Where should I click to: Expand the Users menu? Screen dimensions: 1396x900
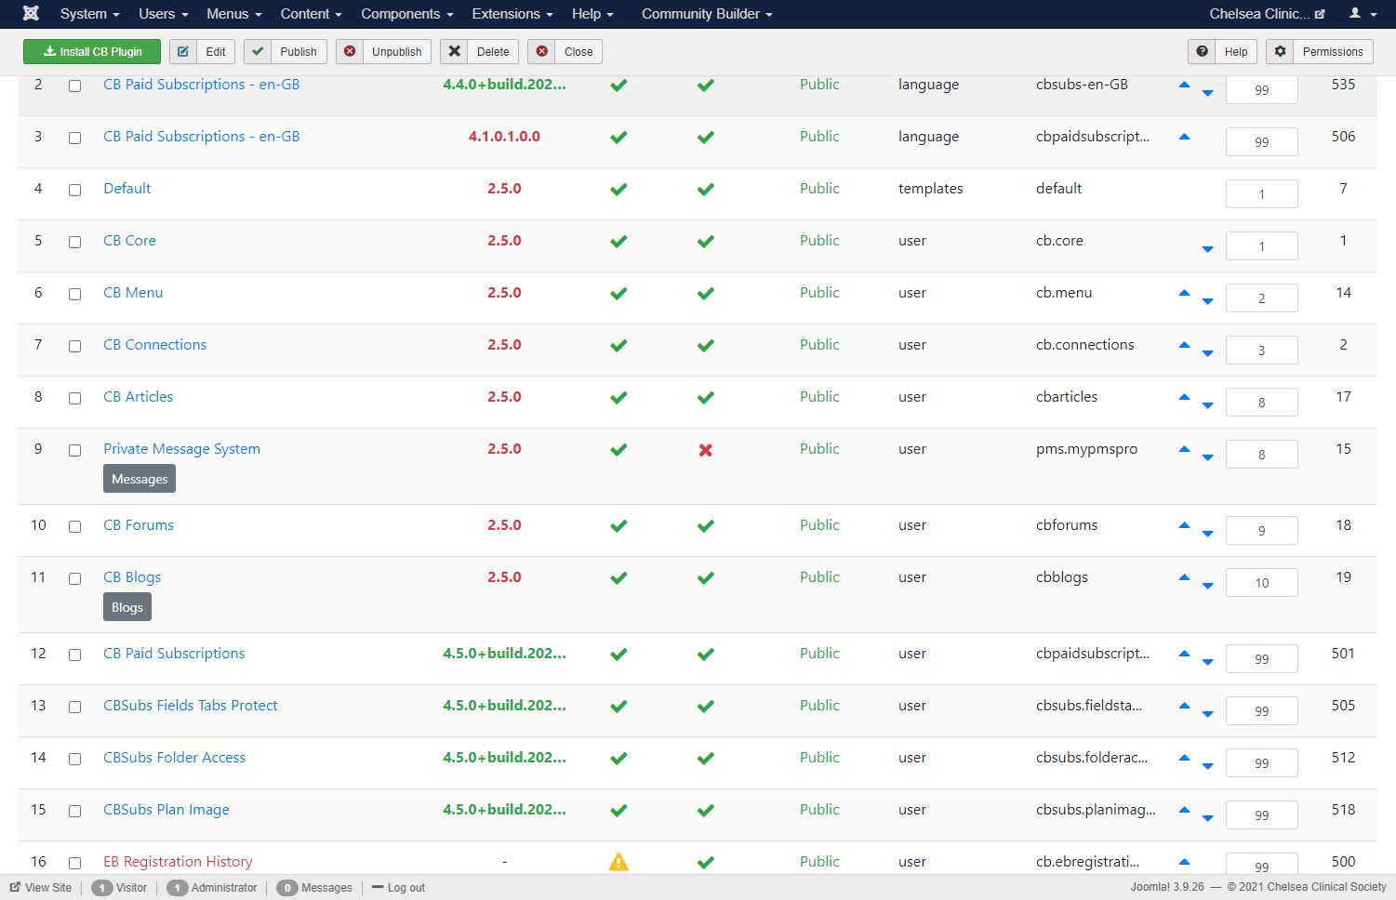pos(164,14)
